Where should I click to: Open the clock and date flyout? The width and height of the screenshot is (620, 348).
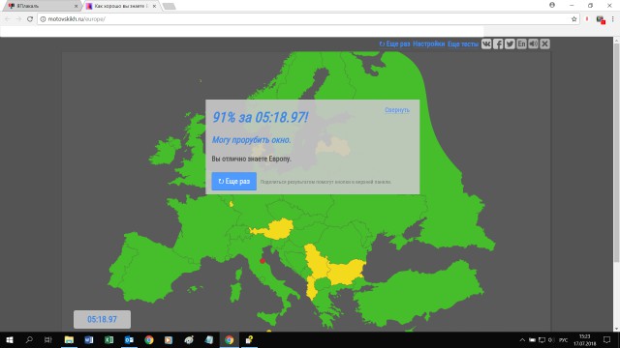tap(585, 340)
